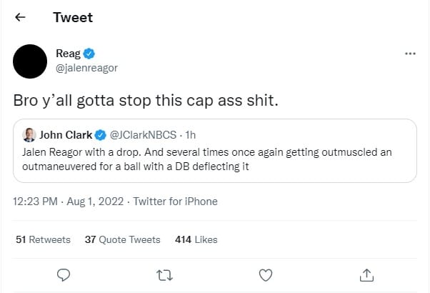
Task: View the 37 Quote Tweets list
Action: pos(122,239)
